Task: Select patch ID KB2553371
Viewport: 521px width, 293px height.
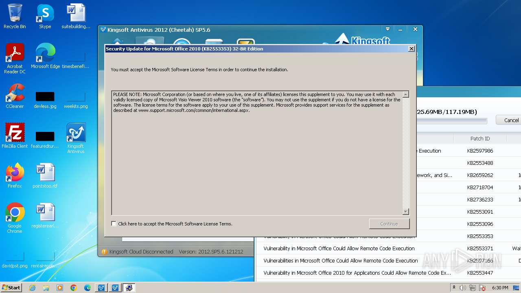Action: [x=480, y=248]
